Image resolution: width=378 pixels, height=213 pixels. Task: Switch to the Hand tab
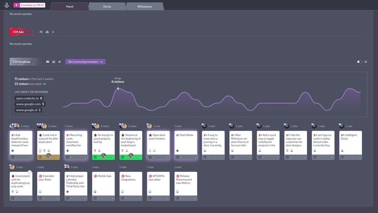click(x=69, y=7)
